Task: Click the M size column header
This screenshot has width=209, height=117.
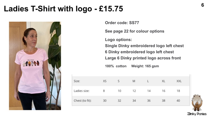Action: point(134,81)
